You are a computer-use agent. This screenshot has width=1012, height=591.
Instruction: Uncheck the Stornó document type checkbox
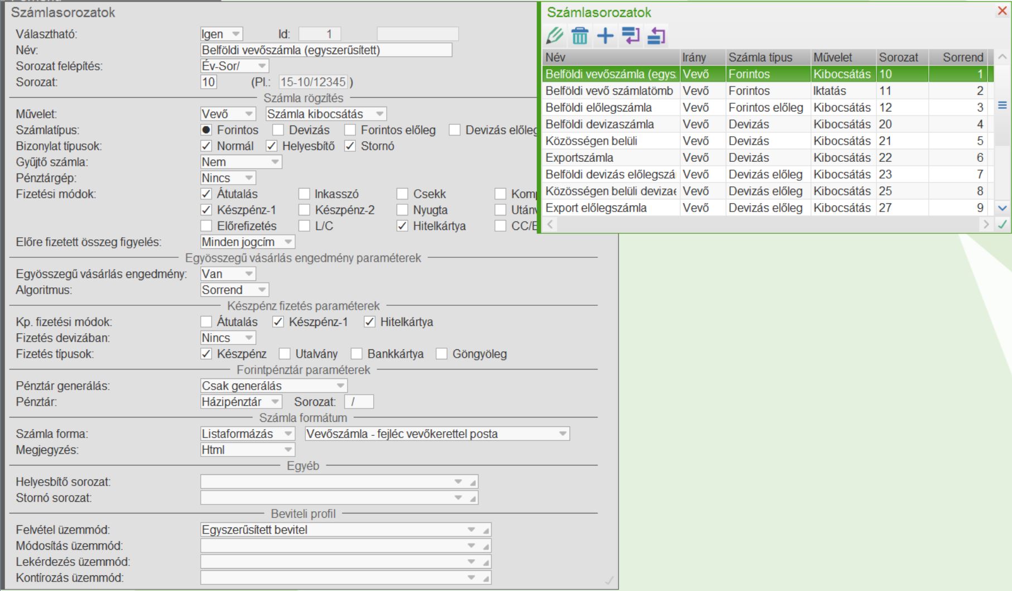tap(350, 146)
